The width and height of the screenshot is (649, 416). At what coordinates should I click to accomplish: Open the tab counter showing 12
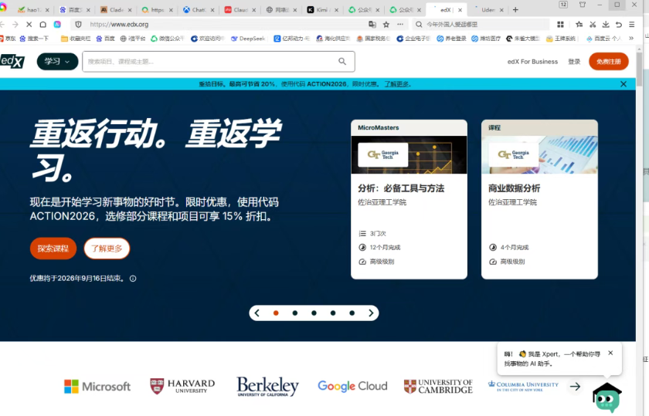[563, 5]
